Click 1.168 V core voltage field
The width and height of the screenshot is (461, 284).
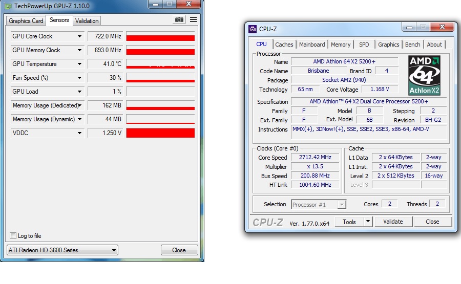380,89
